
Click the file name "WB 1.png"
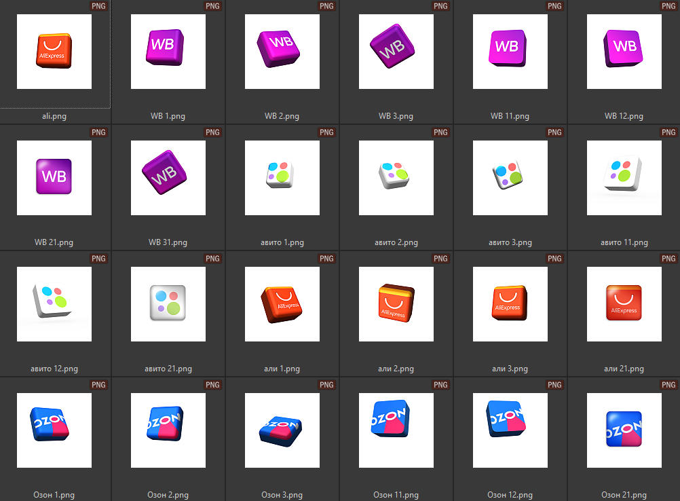[168, 116]
